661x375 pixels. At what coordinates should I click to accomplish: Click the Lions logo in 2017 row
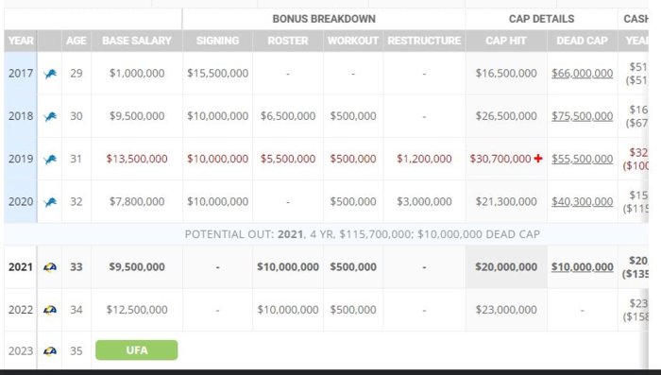click(50, 75)
